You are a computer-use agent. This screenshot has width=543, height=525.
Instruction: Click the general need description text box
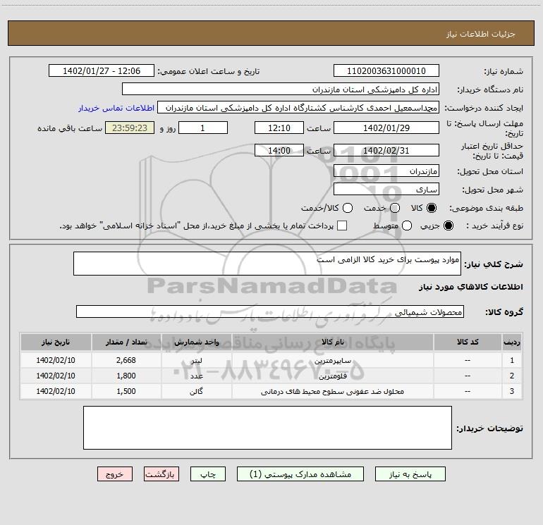click(x=267, y=264)
